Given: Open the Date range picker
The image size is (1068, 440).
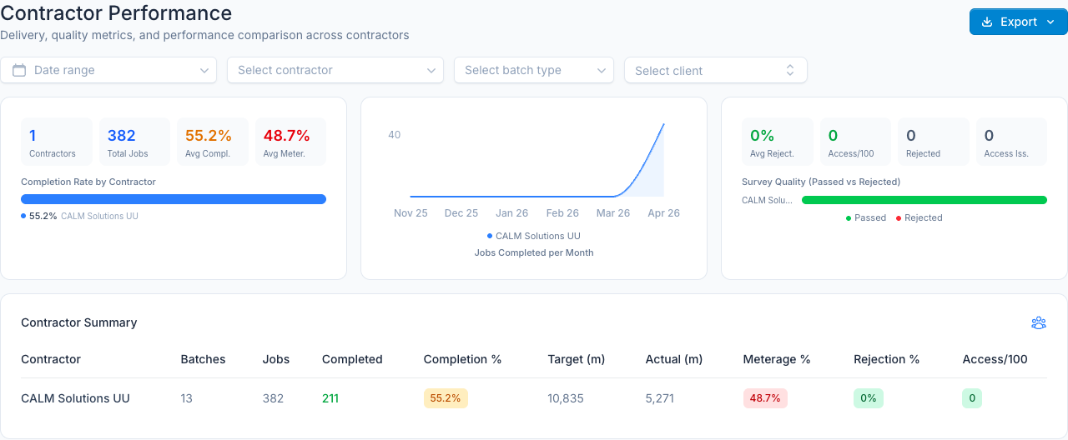Looking at the screenshot, I should [108, 70].
